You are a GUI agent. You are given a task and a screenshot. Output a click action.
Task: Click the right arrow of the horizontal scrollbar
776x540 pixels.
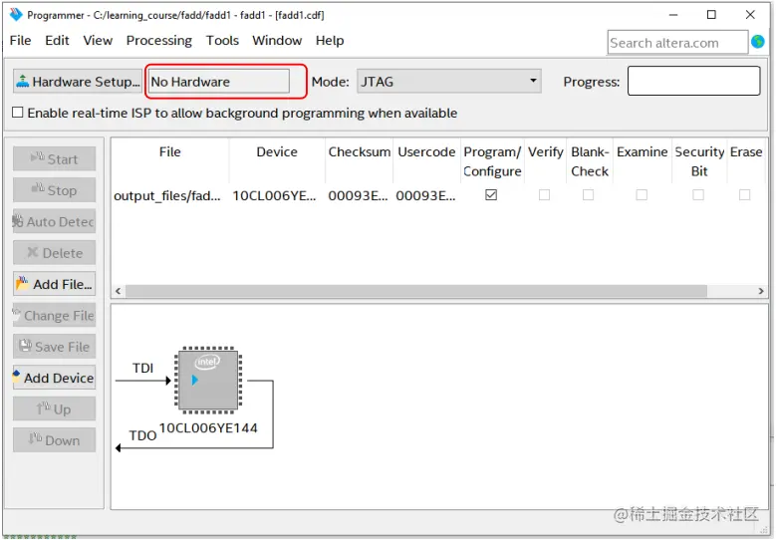(761, 291)
